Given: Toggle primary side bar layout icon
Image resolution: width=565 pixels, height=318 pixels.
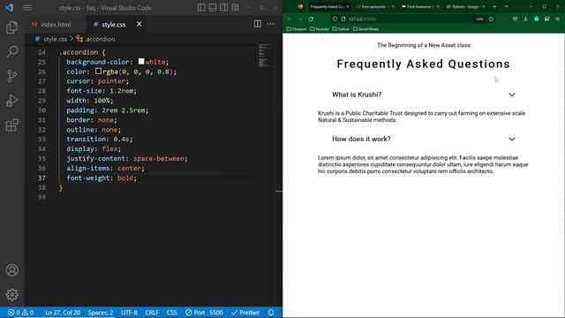Looking at the screenshot, I should coord(201,7).
